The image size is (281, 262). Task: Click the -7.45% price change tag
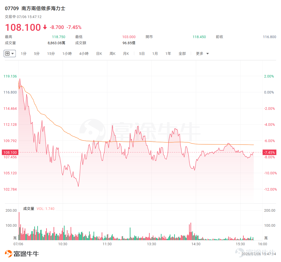[x=270, y=152]
